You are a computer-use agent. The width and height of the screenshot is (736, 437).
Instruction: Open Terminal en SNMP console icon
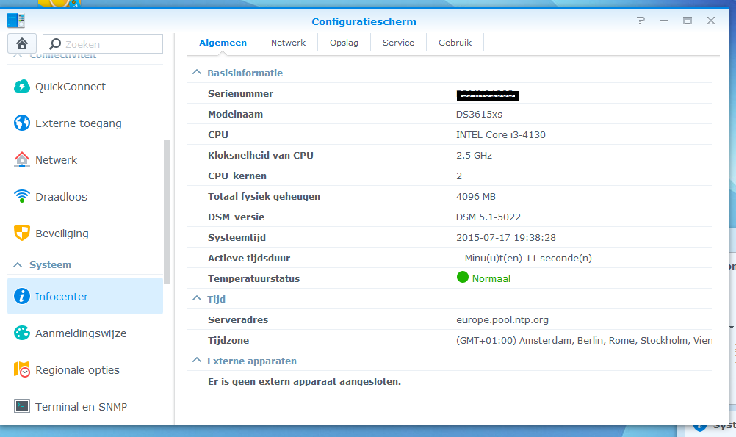point(21,406)
